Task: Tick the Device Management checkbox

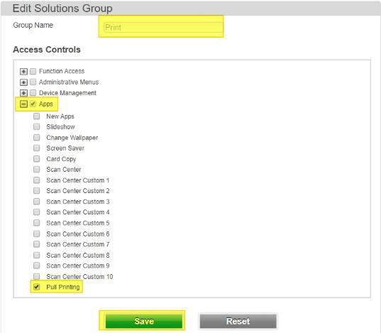Action: click(33, 93)
